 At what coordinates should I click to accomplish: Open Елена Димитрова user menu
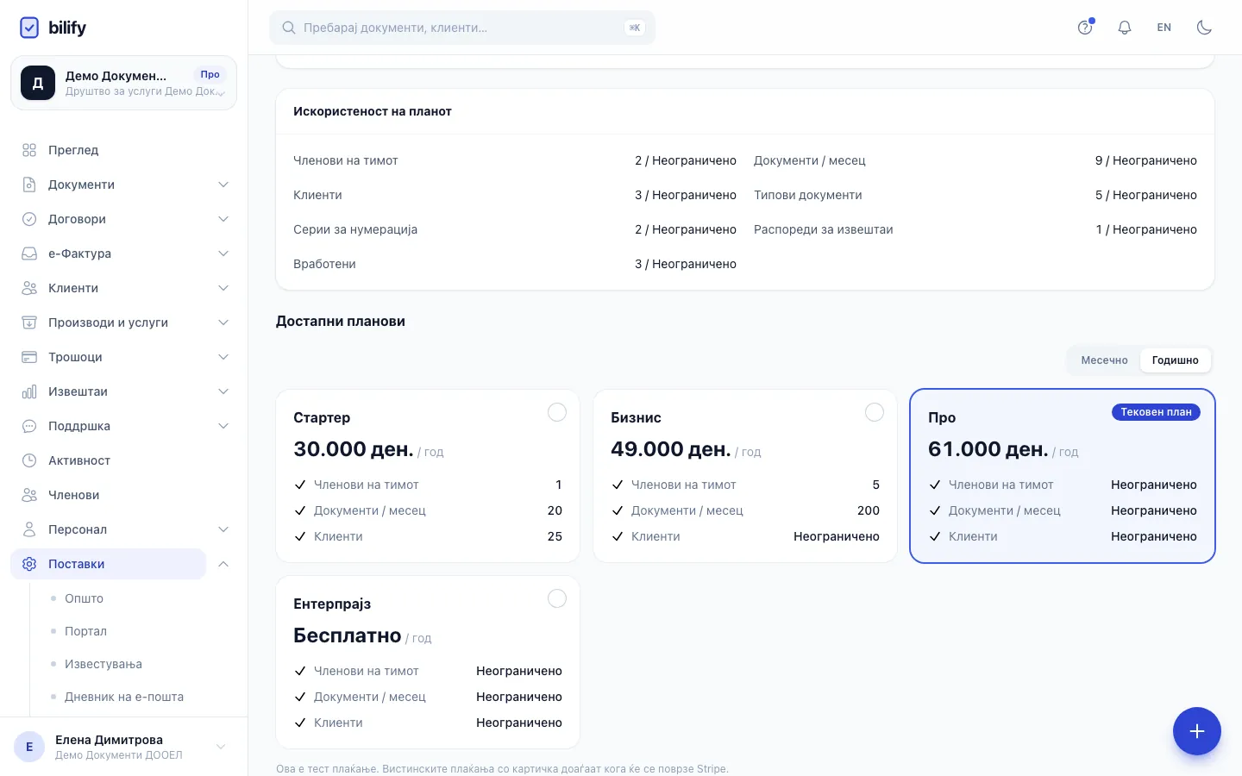pos(123,747)
